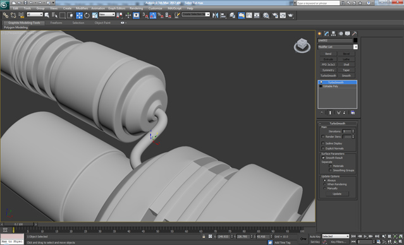Viewport: 404px width, 245px height.
Task: Open the Display command panel tab
Action: click(x=348, y=33)
